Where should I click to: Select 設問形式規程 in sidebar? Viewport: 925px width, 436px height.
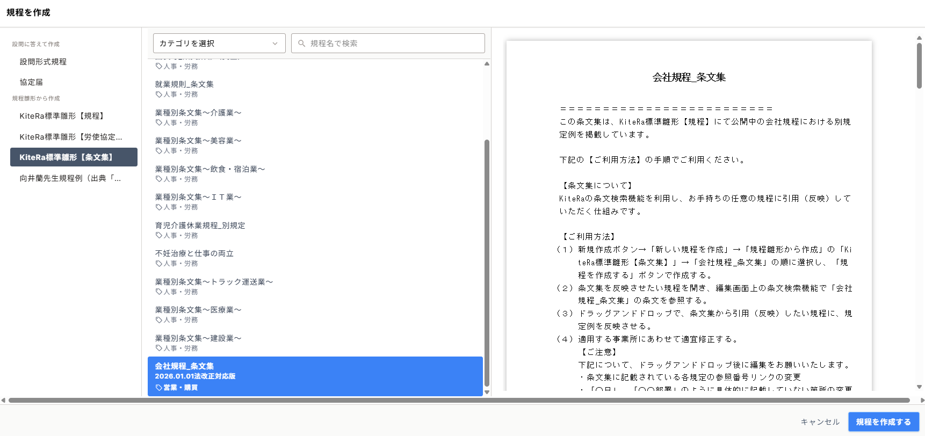tap(43, 62)
